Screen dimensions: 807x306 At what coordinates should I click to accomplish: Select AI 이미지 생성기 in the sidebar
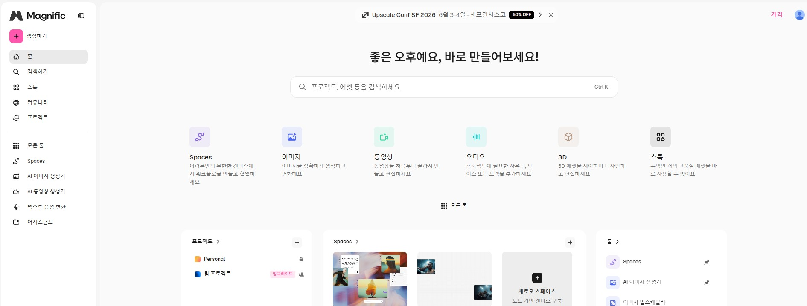(49, 176)
